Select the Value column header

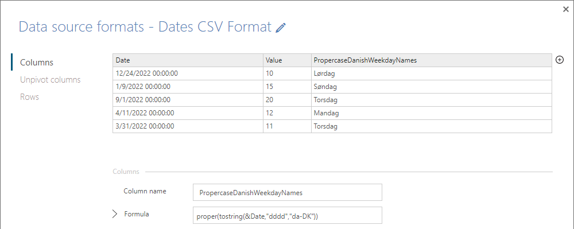tap(287, 60)
